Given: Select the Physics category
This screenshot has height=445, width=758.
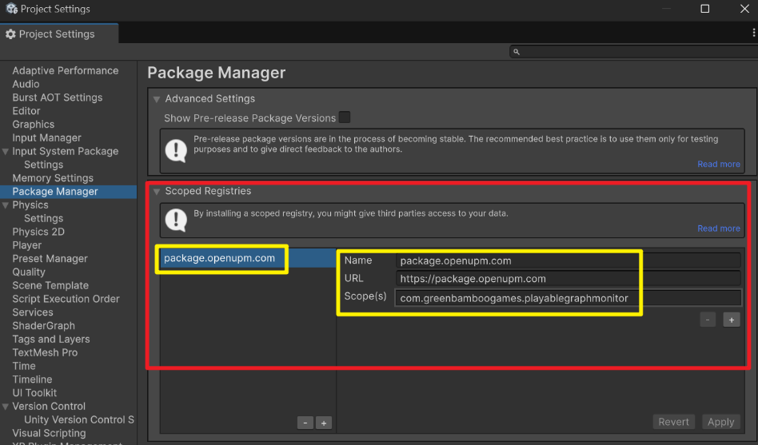Looking at the screenshot, I should coord(30,205).
